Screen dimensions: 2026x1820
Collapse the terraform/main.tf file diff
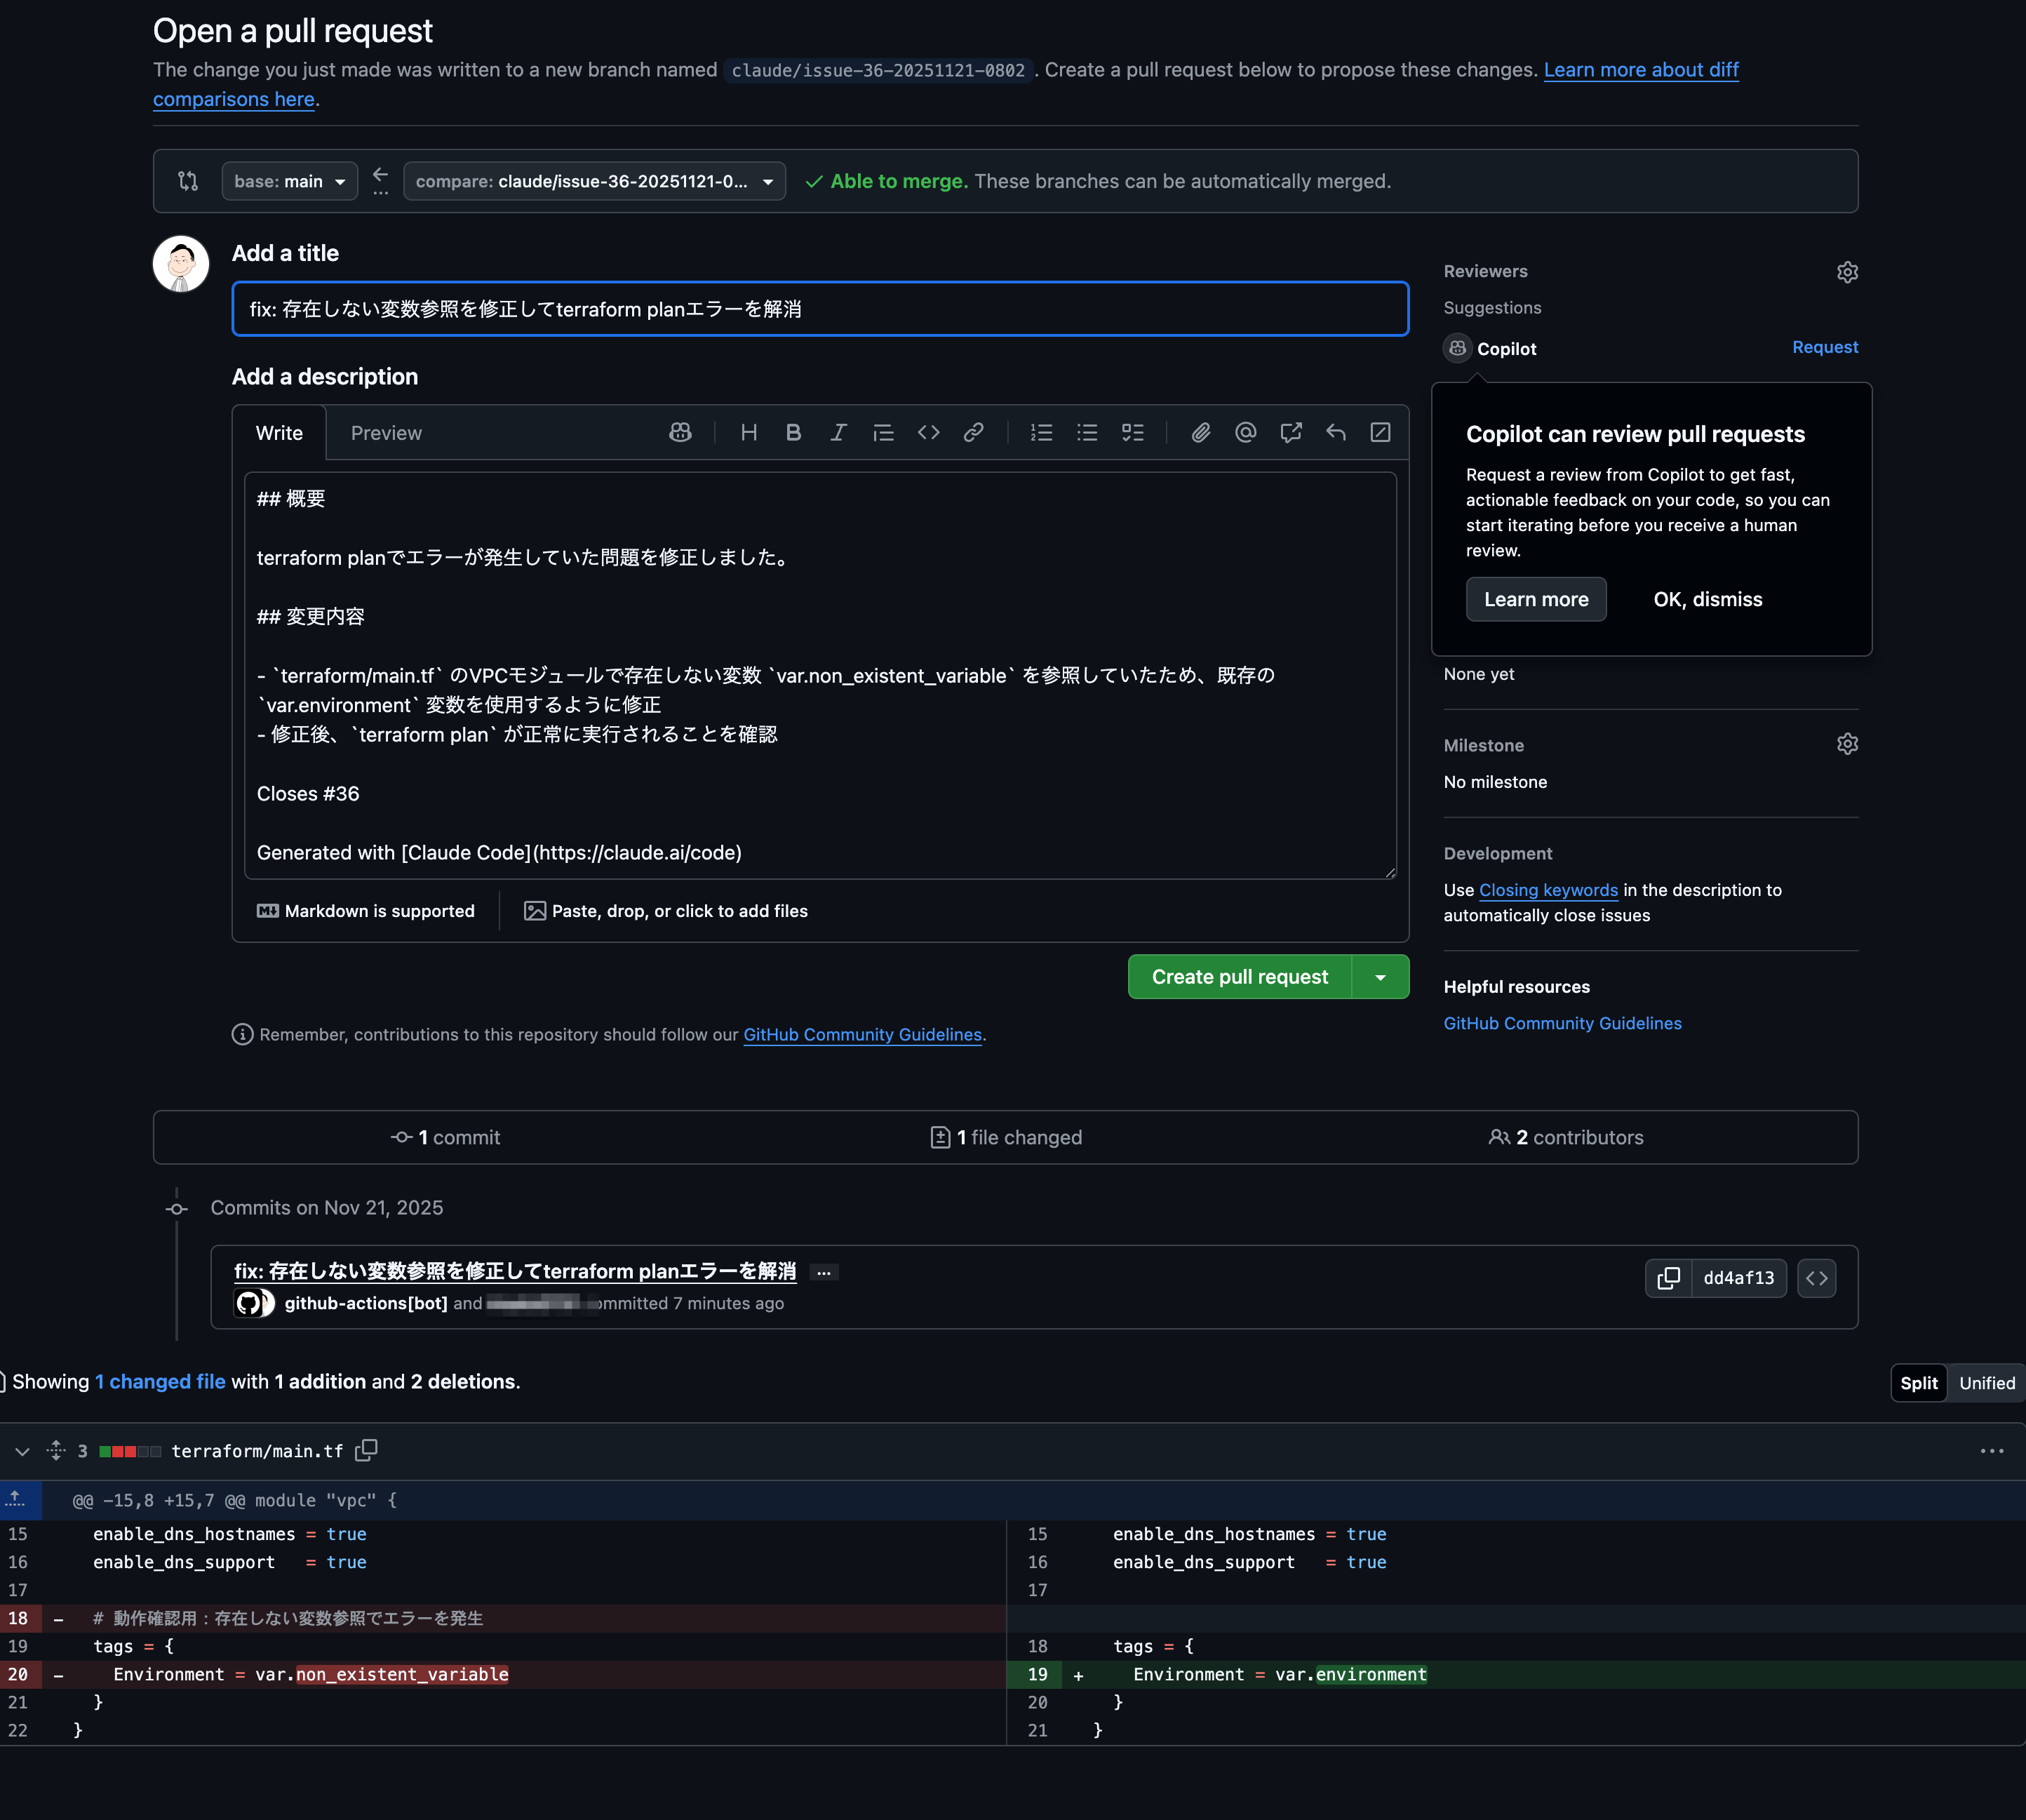[x=22, y=1451]
